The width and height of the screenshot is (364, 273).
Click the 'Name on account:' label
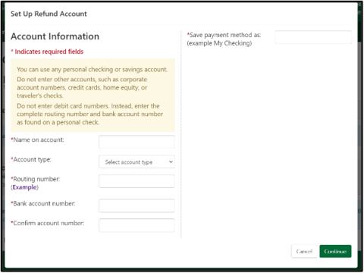37,140
